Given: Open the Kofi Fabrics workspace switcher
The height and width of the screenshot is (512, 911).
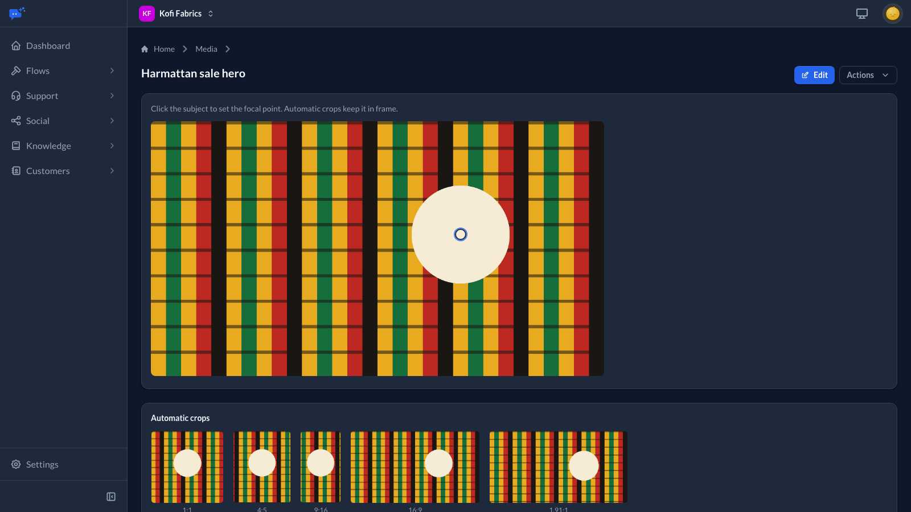Looking at the screenshot, I should pos(177,14).
